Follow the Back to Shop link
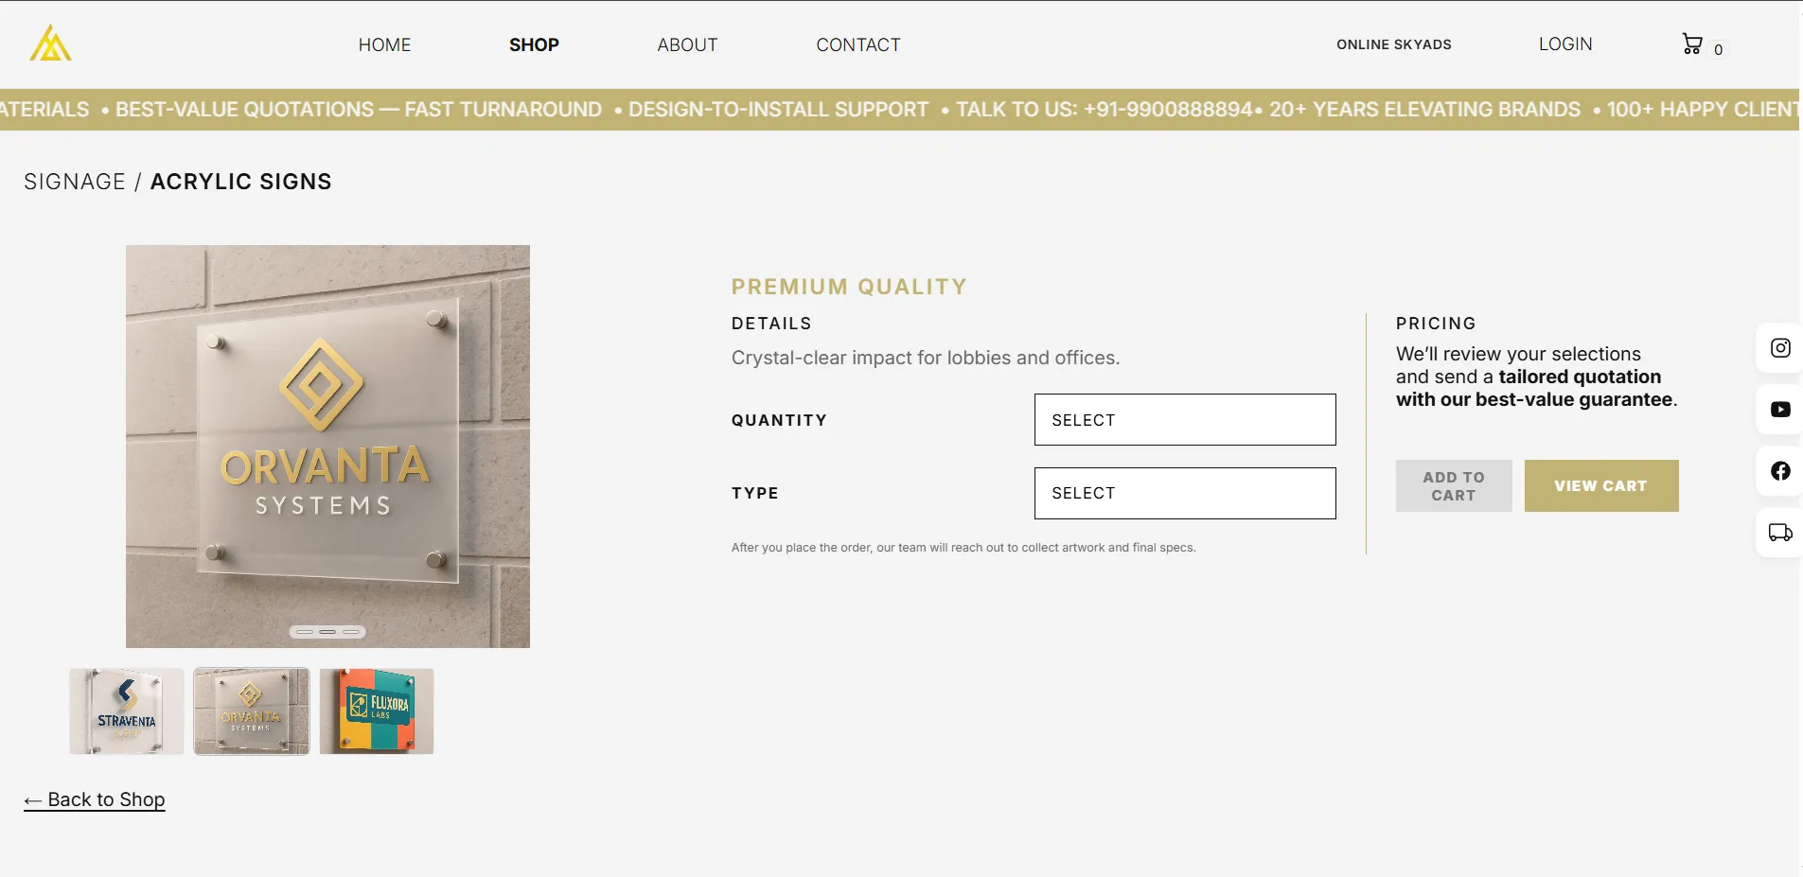This screenshot has height=877, width=1803. coord(95,800)
